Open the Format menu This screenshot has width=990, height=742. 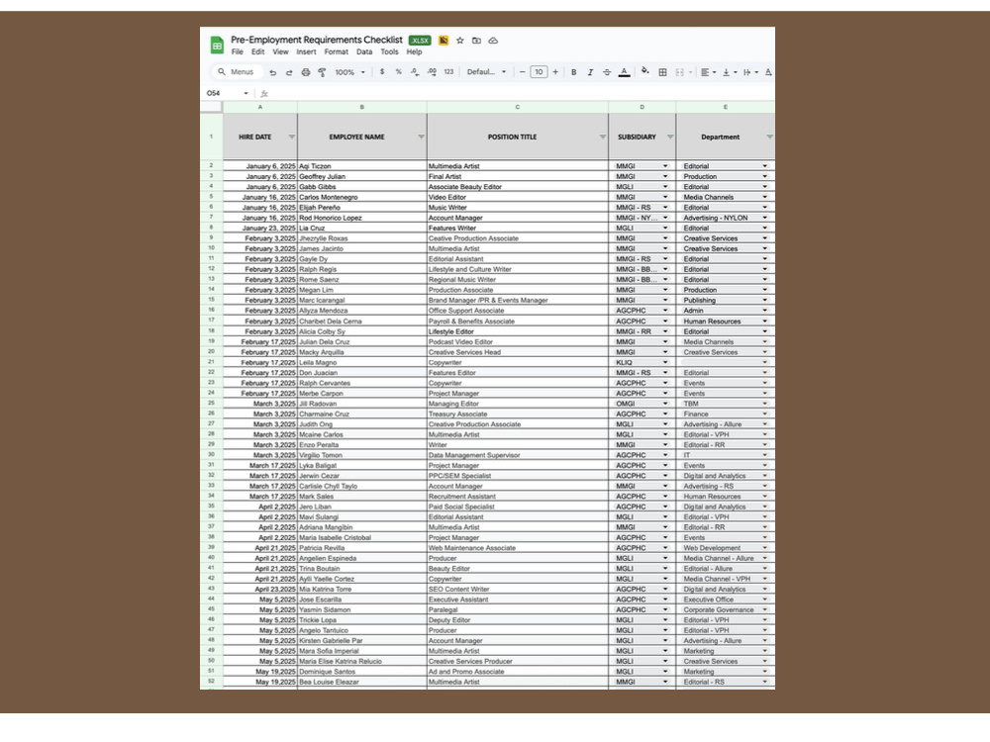tap(336, 52)
